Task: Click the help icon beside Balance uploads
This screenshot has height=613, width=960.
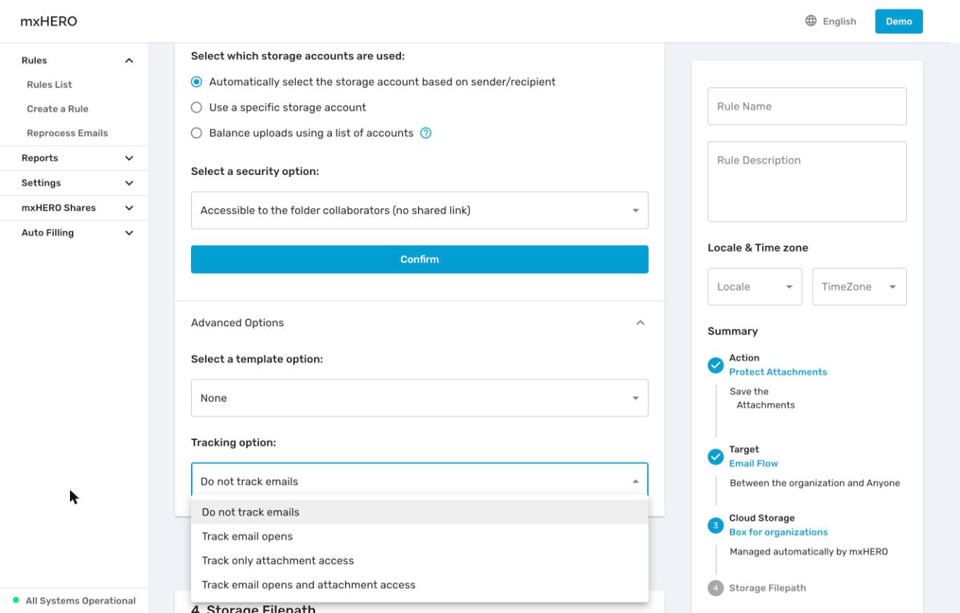Action: 425,133
